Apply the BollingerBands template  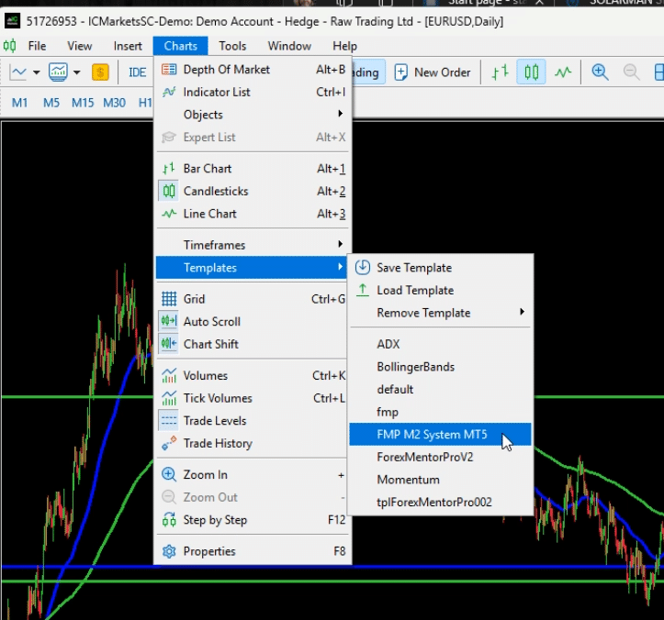[x=415, y=367]
